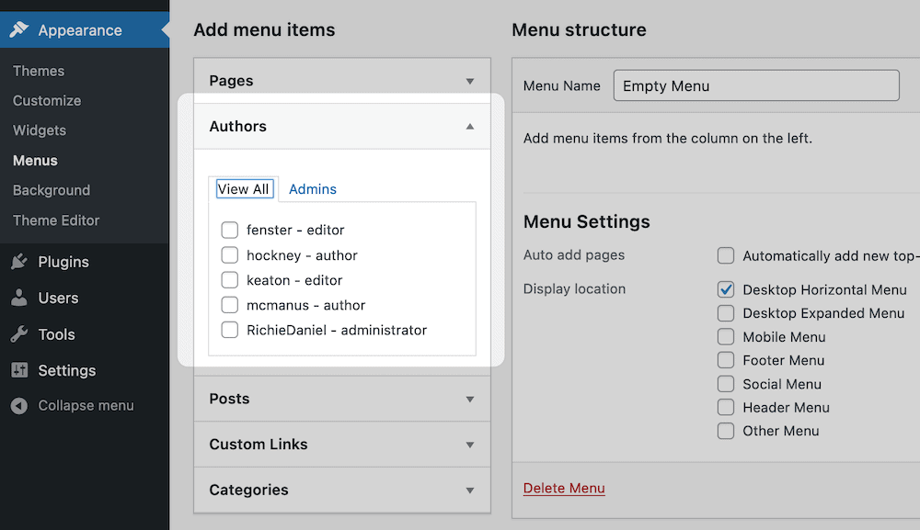Toggle the Auto add pages checkbox
Screen dimensions: 920x530
point(725,255)
